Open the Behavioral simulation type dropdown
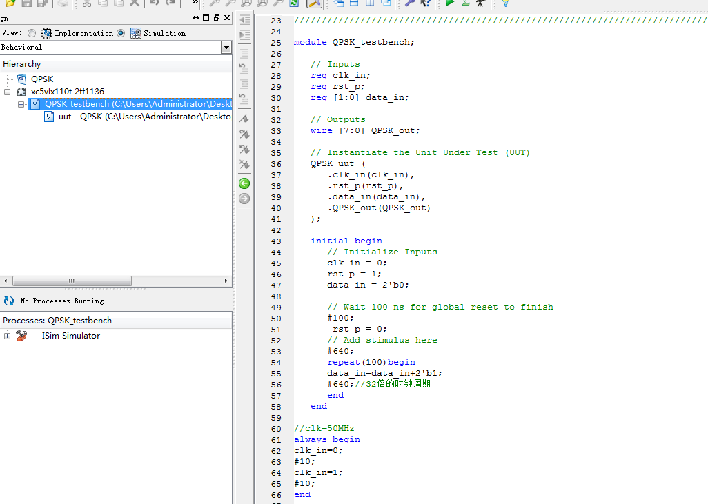The height and width of the screenshot is (504, 708). click(226, 47)
